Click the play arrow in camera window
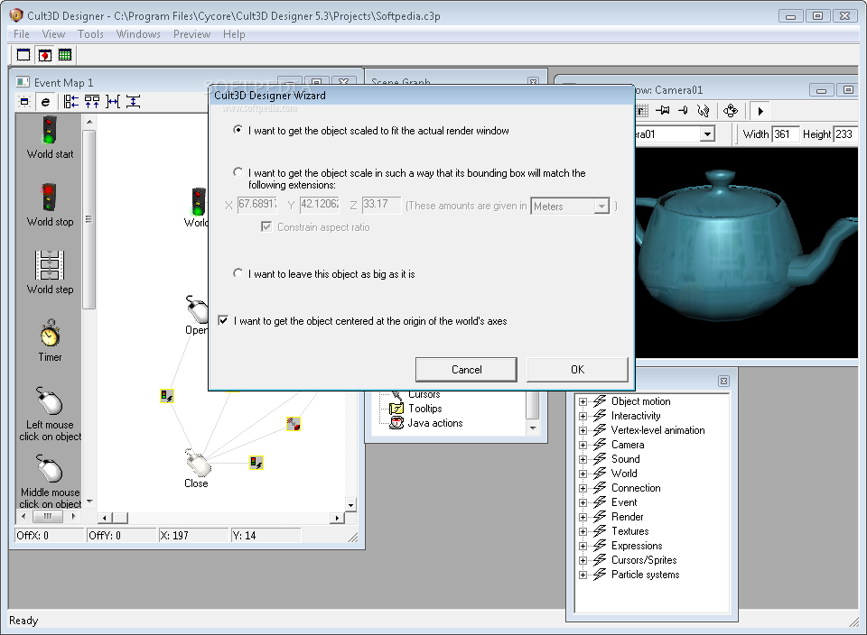 coord(760,111)
